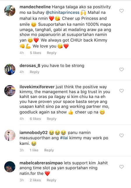Open the mabelcabrerasimpao username link
This screenshot has width=131, height=188.
click(x=41, y=163)
